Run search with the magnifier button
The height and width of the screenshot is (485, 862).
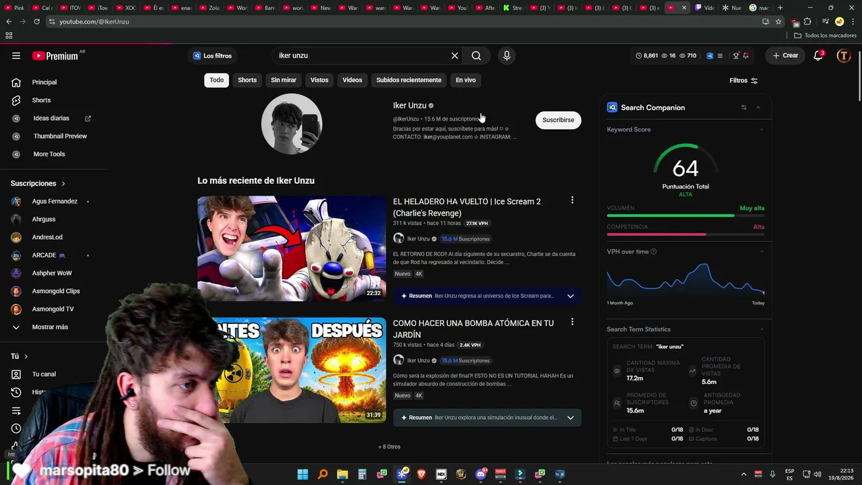(476, 56)
